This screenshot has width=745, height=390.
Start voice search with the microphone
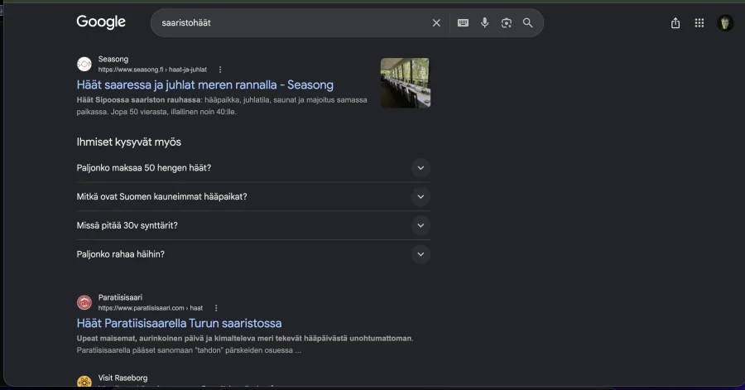point(484,23)
